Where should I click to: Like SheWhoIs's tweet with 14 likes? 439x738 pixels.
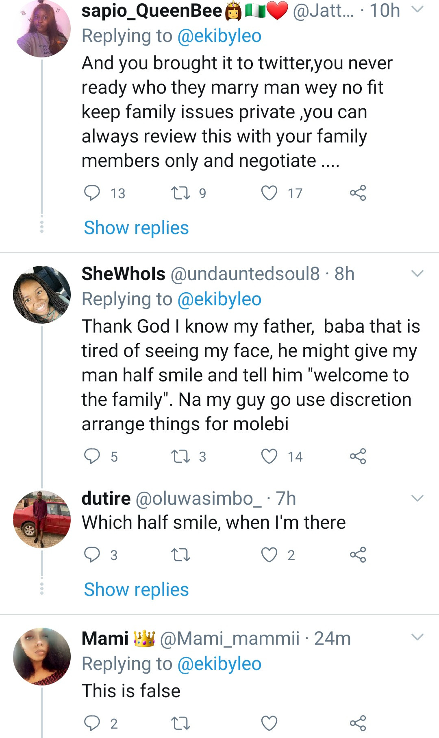(269, 456)
